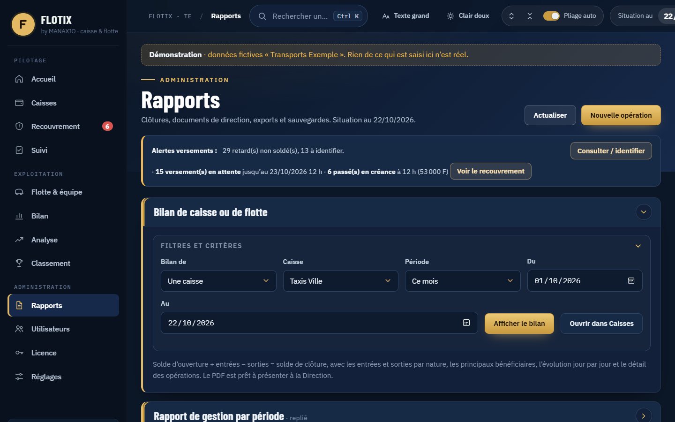This screenshot has height=422, width=675.
Task: Open the Bilan de dropdown
Action: (218, 281)
